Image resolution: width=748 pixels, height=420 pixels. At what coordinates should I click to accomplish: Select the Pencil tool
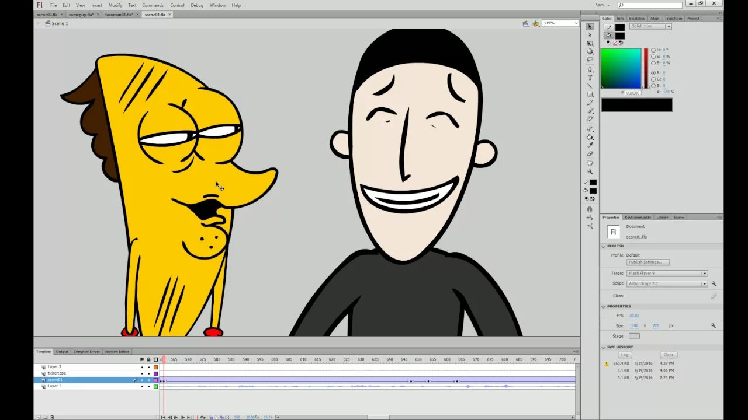590,103
